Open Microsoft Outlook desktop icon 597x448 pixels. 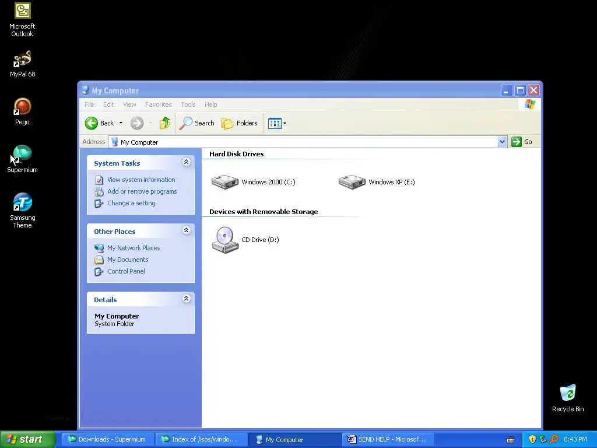tap(22, 20)
